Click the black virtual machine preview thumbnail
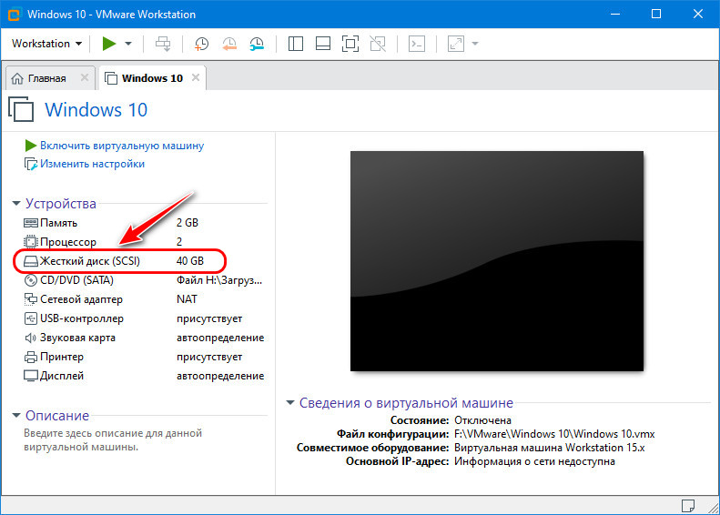 coord(497,261)
